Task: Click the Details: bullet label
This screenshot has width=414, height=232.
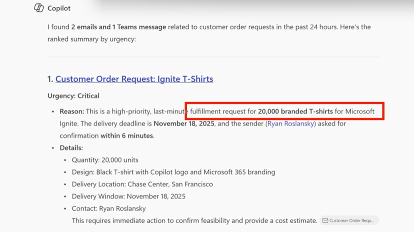Action: [x=71, y=148]
